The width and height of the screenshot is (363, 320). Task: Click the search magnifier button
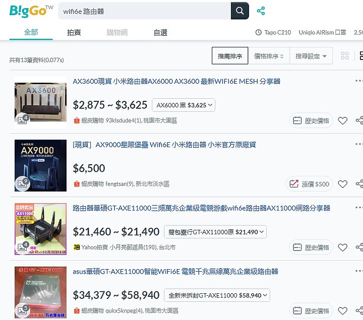pyautogui.click(x=239, y=11)
